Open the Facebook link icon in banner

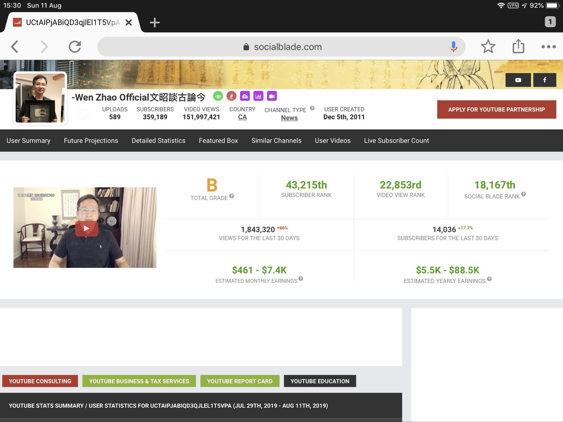(544, 80)
